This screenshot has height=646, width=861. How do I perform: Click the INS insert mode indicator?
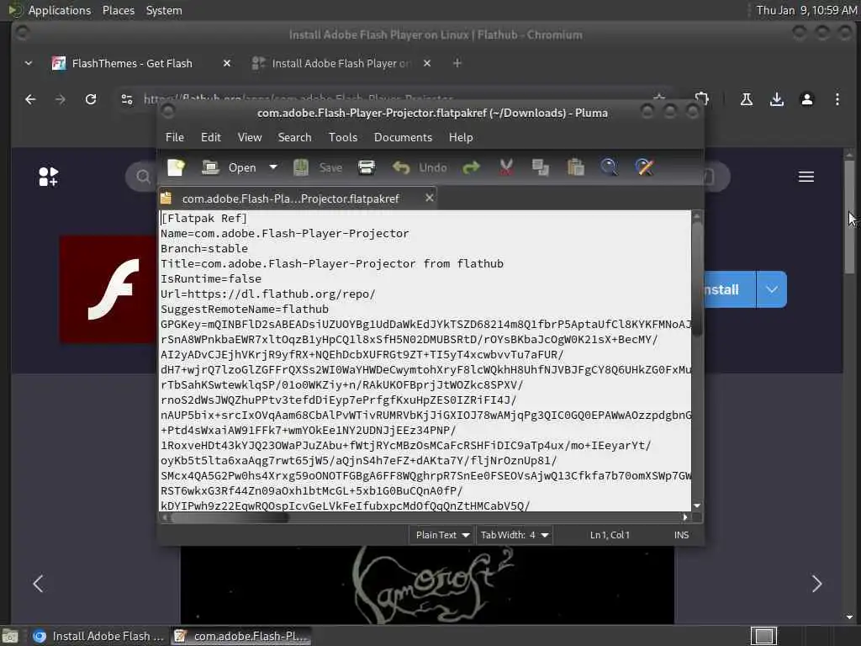[x=681, y=534]
